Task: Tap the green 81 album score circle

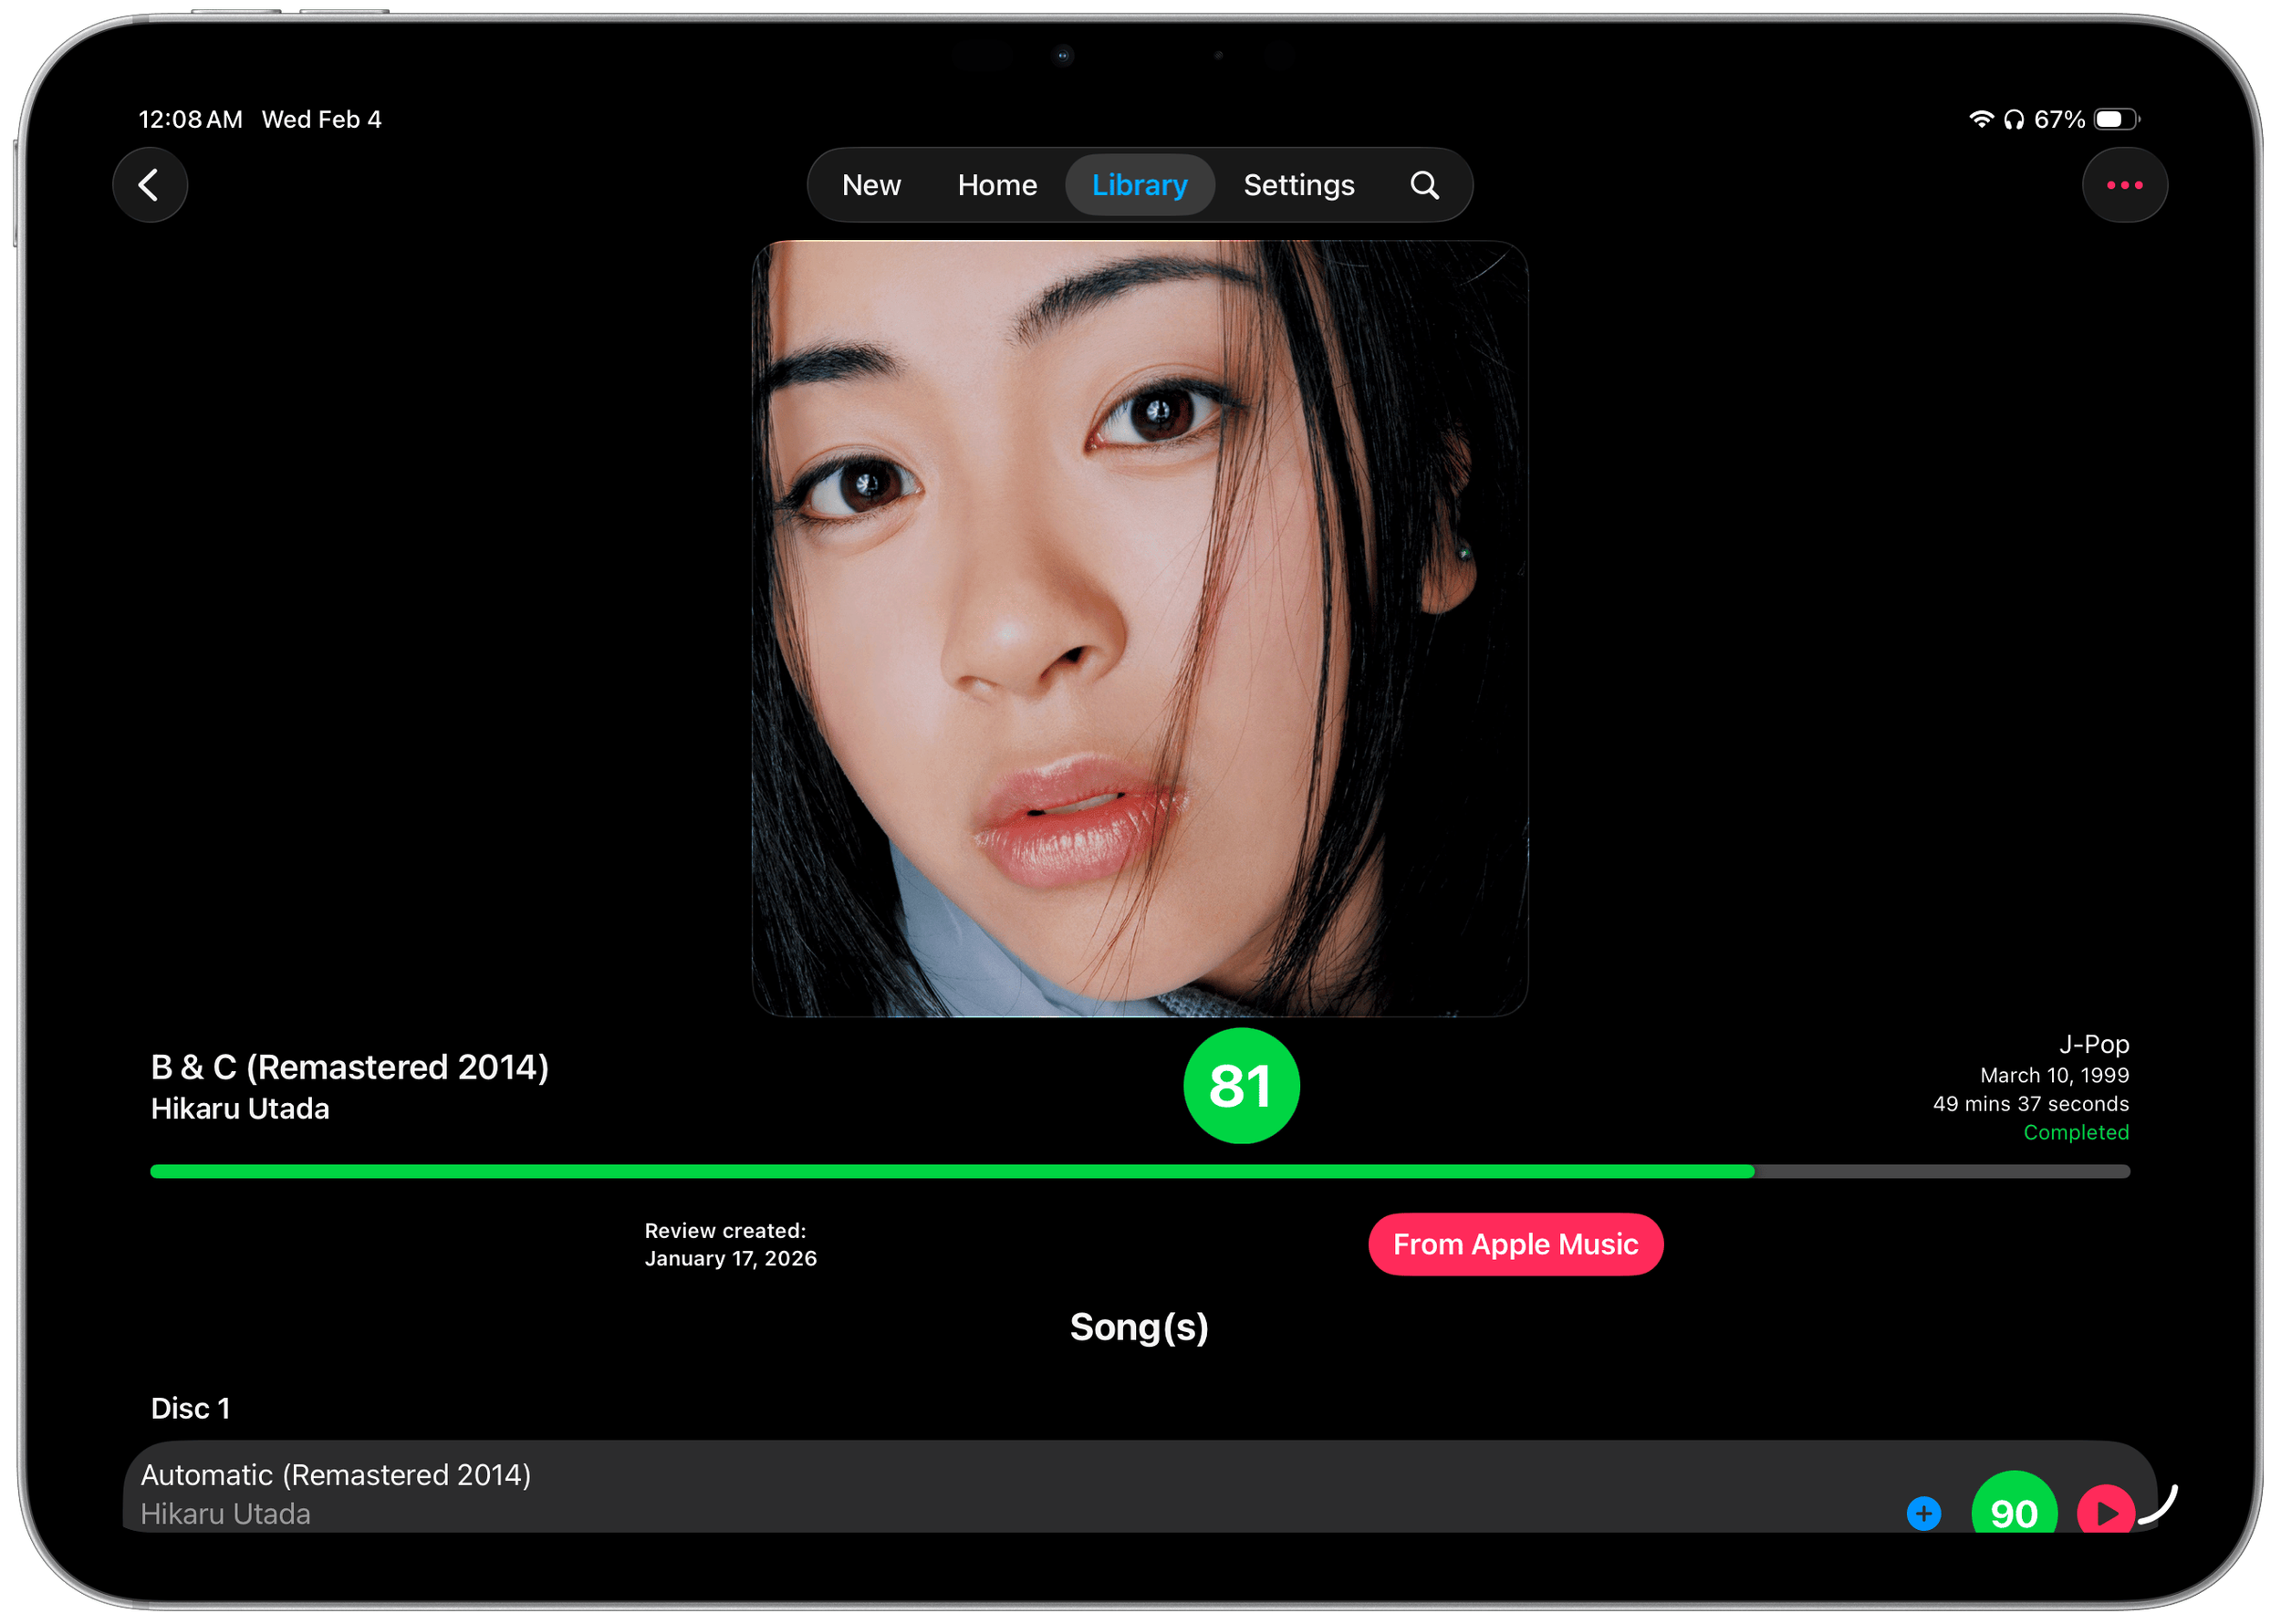Action: click(x=1241, y=1086)
